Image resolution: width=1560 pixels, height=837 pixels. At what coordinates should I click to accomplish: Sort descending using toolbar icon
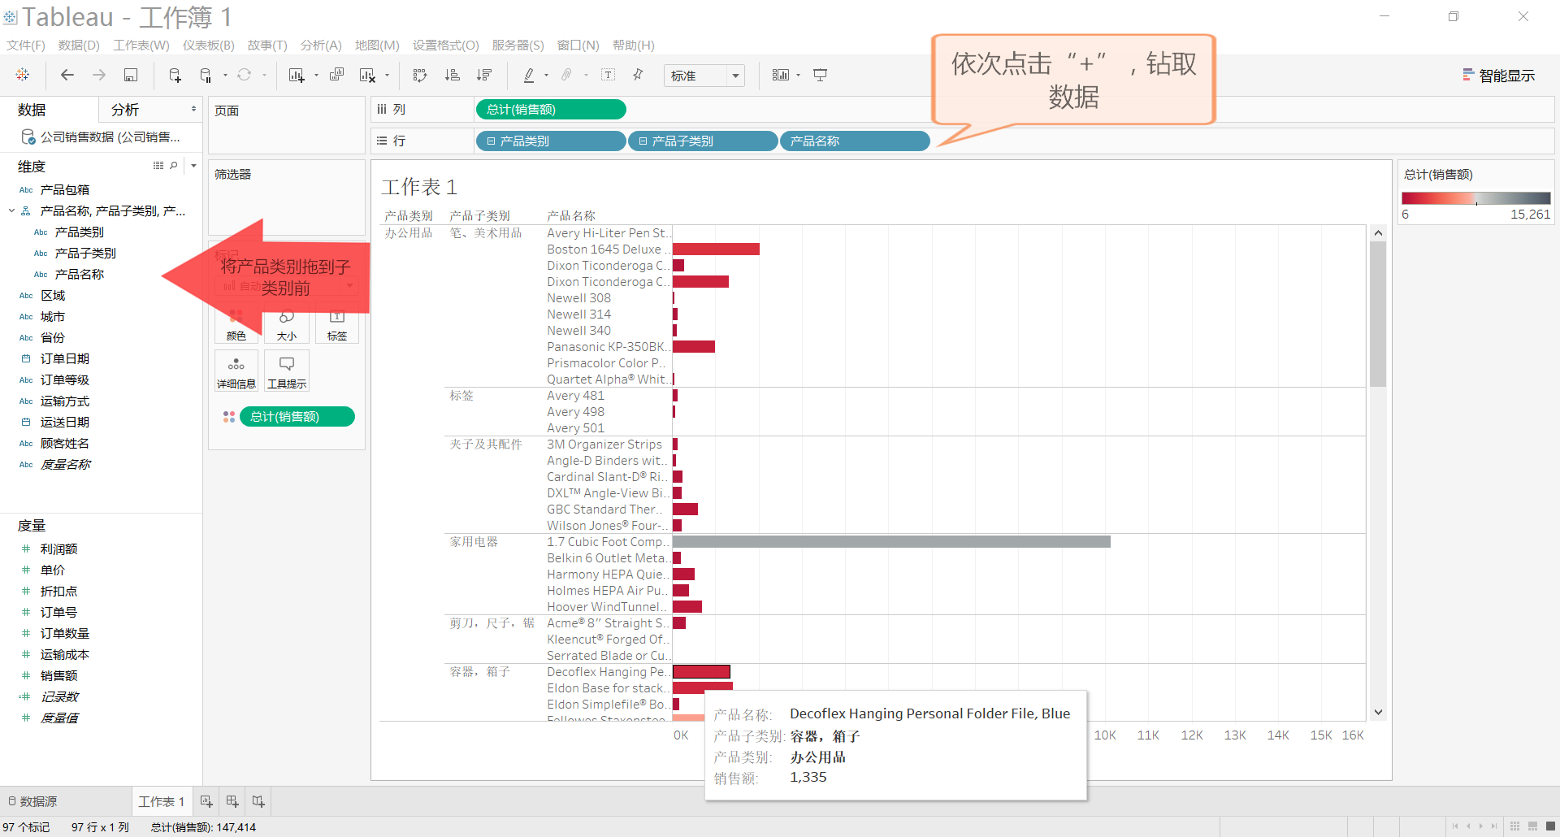click(x=484, y=75)
